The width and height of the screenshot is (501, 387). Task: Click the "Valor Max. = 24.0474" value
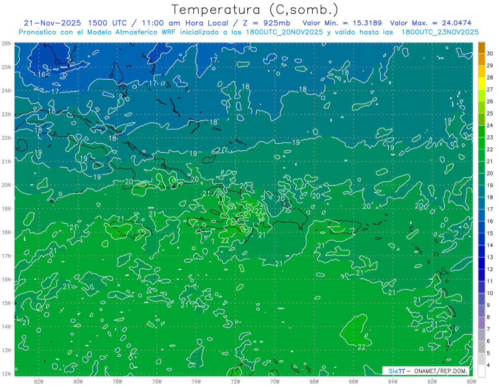tap(431, 23)
